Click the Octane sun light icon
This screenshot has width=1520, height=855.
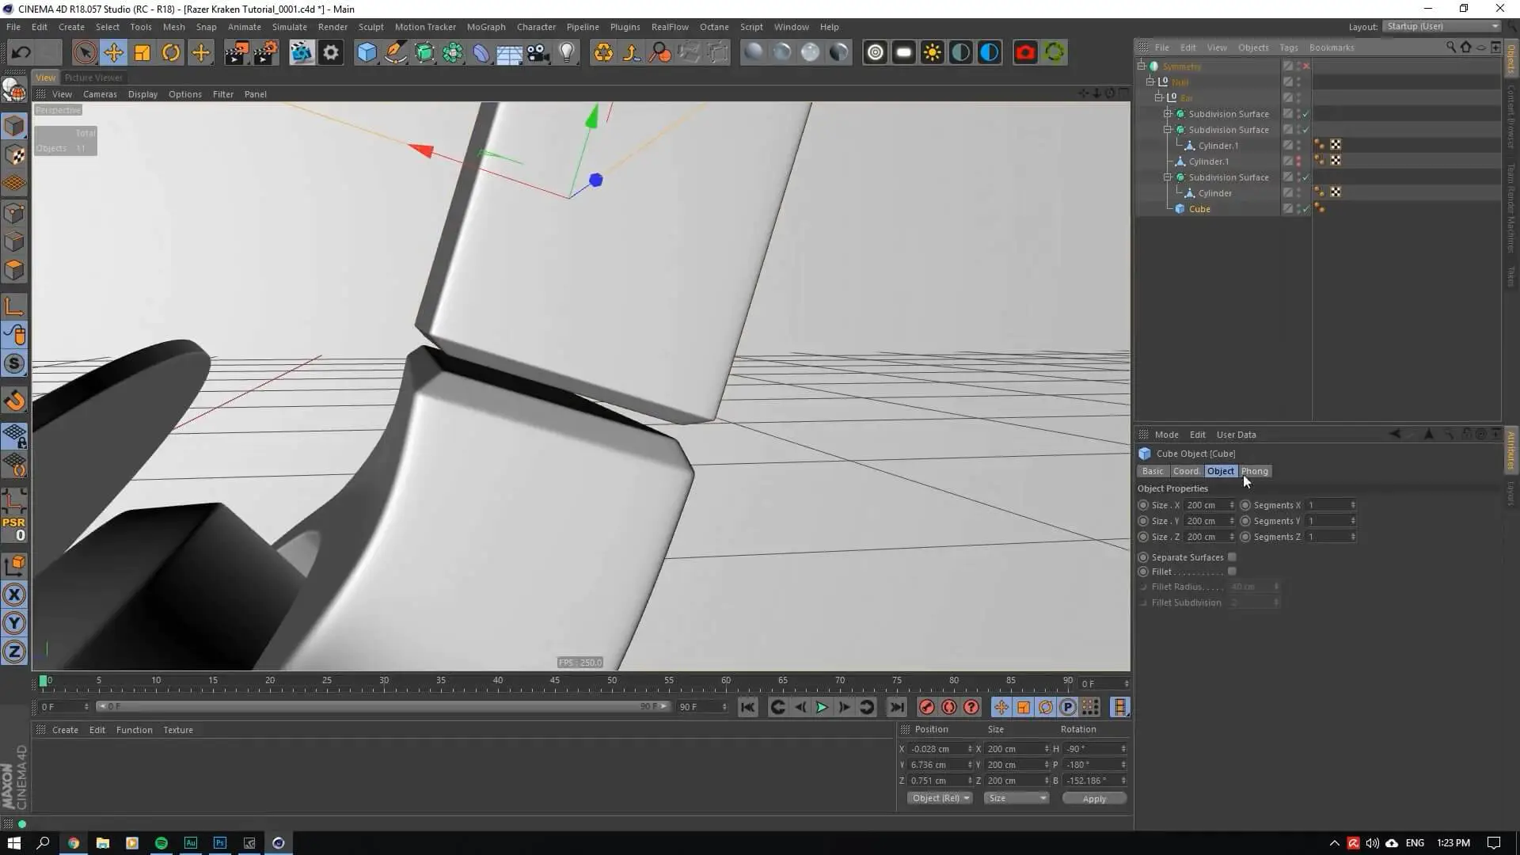(x=932, y=53)
